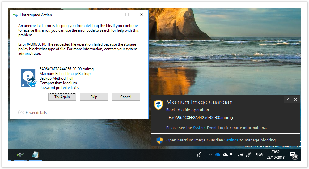Image resolution: width=309 pixels, height=169 pixels.
Task: Collapse details with Fewer details chevron
Action: 21,113
